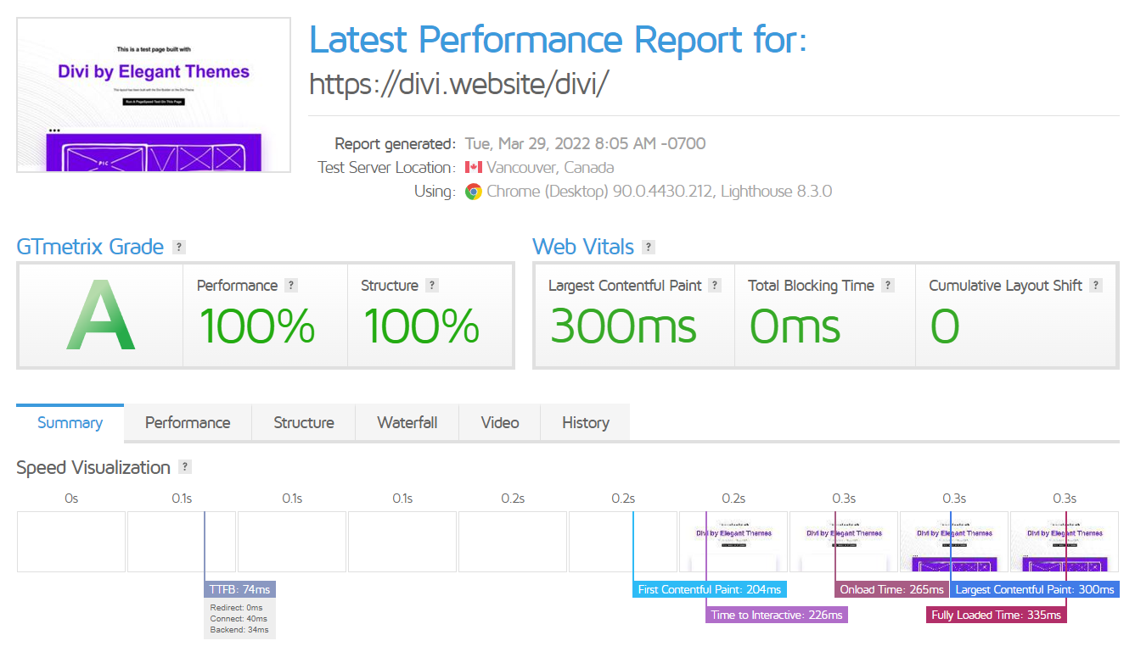Click help icon beside Total Blocking Time
Screen dimensions: 1135x663
point(888,286)
